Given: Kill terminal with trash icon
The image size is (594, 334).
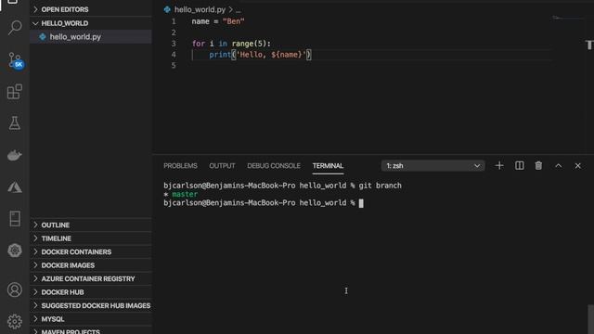Looking at the screenshot, I should coord(538,165).
